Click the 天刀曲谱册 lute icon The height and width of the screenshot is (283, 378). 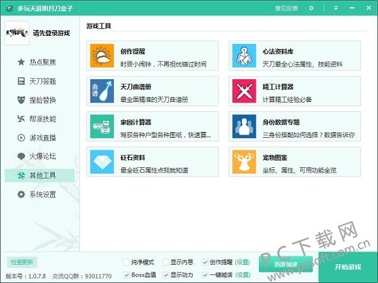[102, 91]
